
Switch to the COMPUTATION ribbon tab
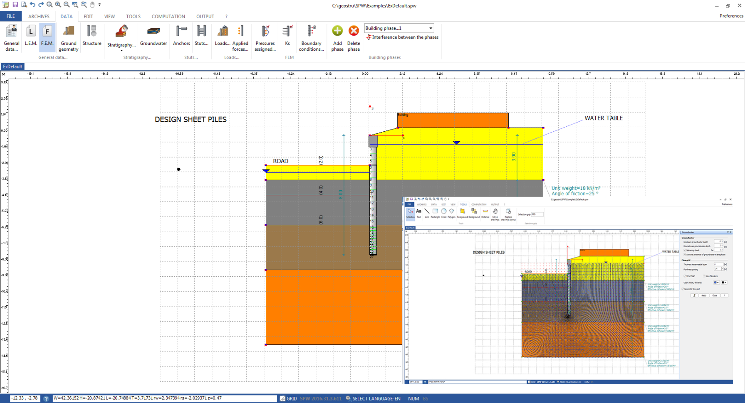[x=168, y=17]
